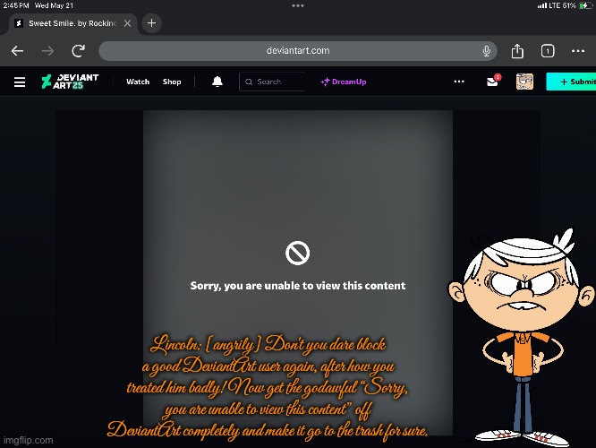
Task: Tap the microphone icon in the address bar
Action: [486, 50]
